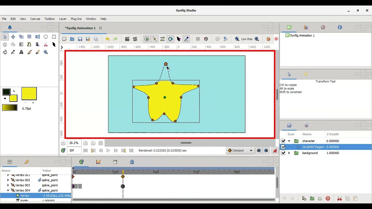The image size is (372, 209).
Task: Select the Brush tool
Action: [x=37, y=52]
